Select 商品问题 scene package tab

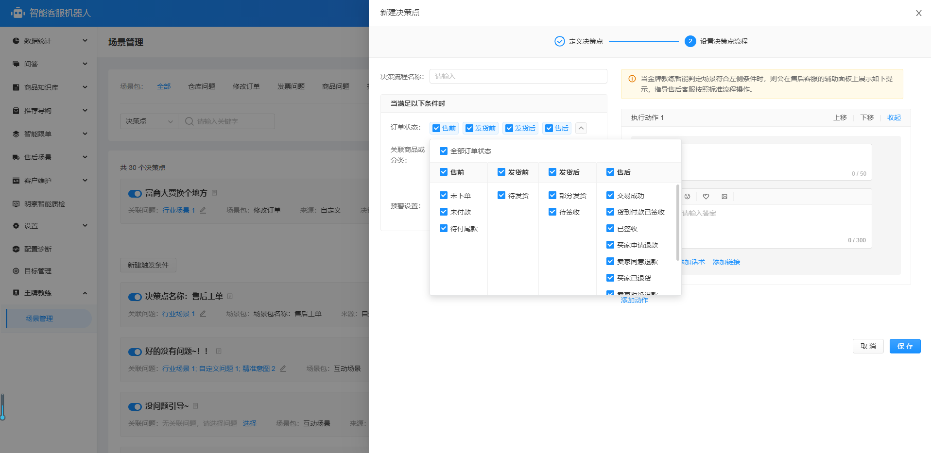click(336, 86)
